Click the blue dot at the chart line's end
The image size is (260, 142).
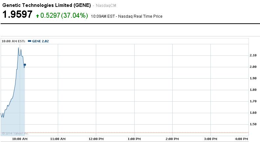25,65
